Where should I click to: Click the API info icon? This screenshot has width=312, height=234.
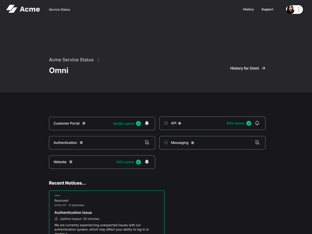click(x=180, y=123)
